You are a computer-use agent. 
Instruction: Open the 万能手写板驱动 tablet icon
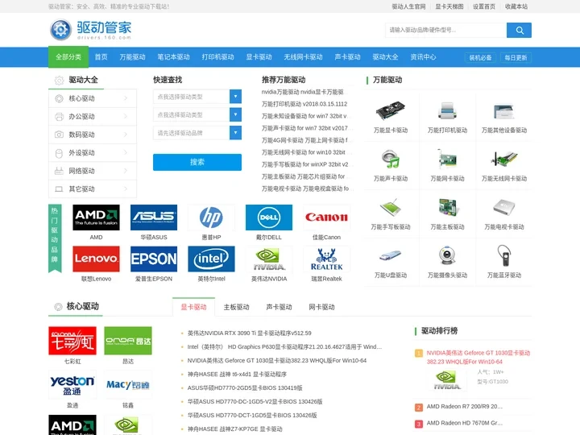(391, 208)
